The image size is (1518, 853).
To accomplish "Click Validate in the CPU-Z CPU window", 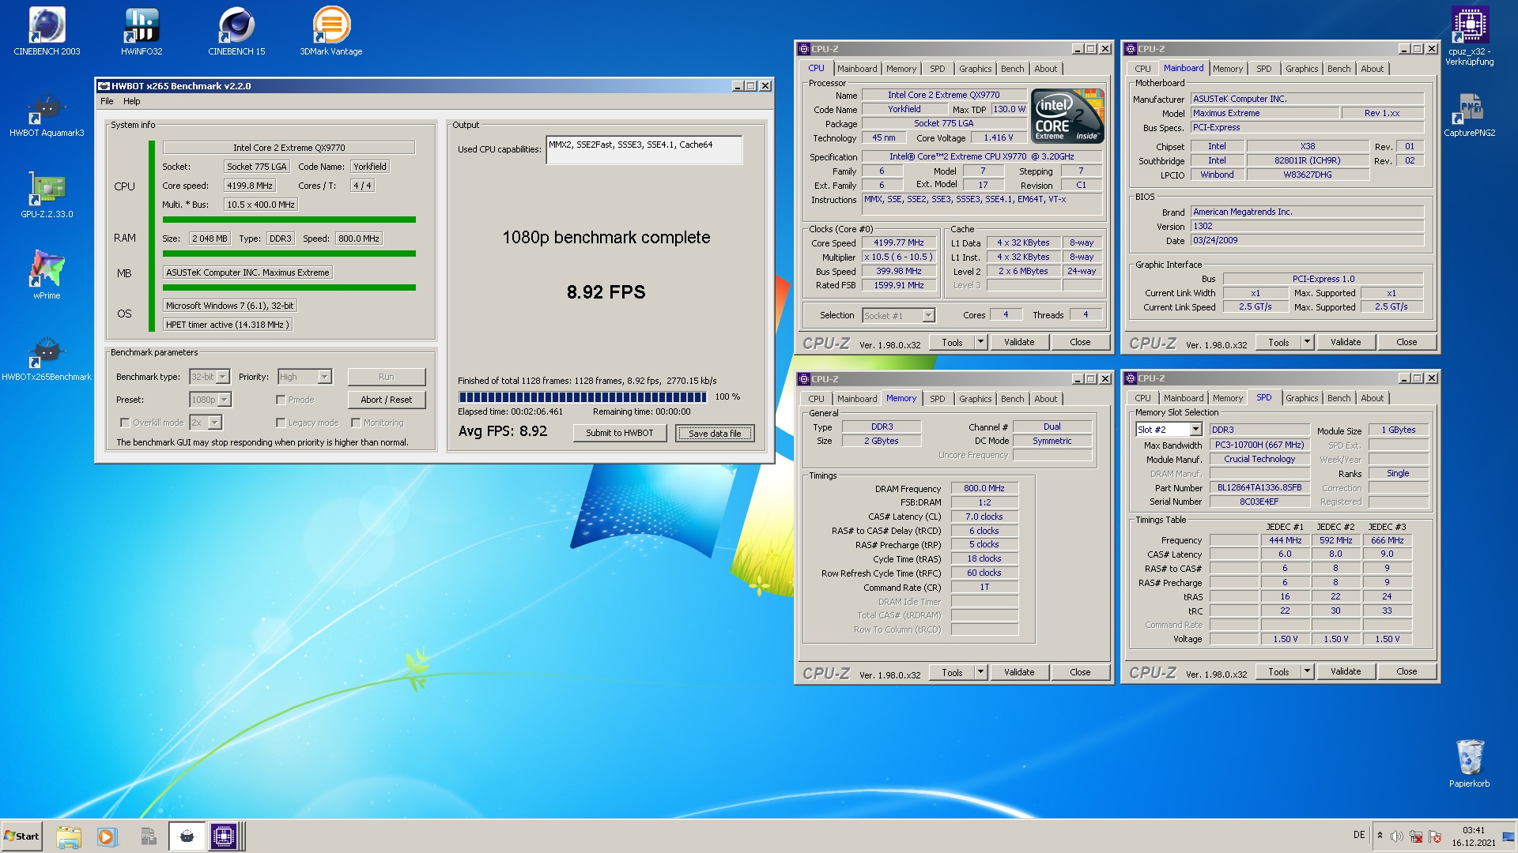I will 1018,342.
